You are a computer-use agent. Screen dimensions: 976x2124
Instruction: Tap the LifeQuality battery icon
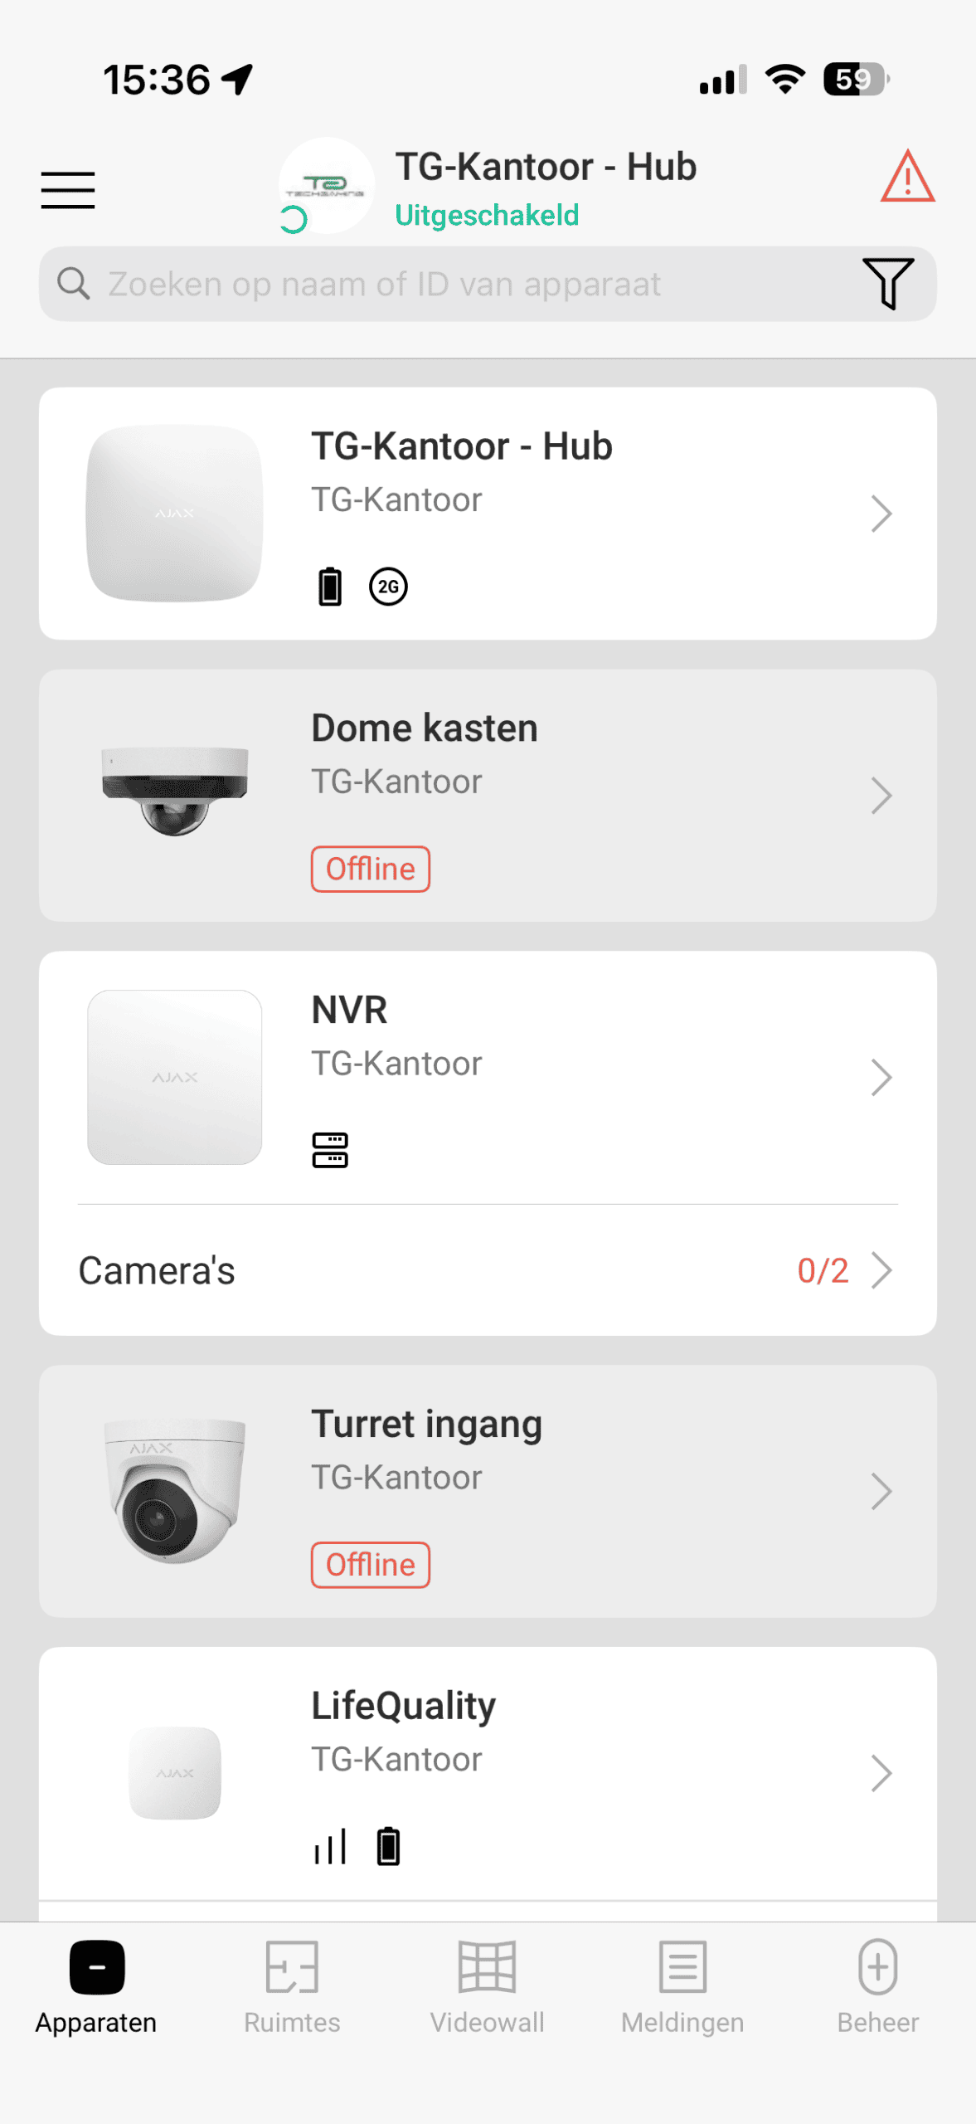coord(388,1847)
